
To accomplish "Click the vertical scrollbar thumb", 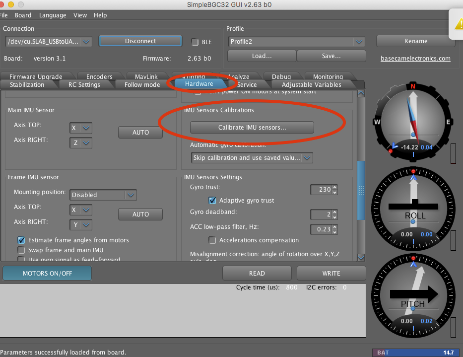I will pyautogui.click(x=361, y=190).
